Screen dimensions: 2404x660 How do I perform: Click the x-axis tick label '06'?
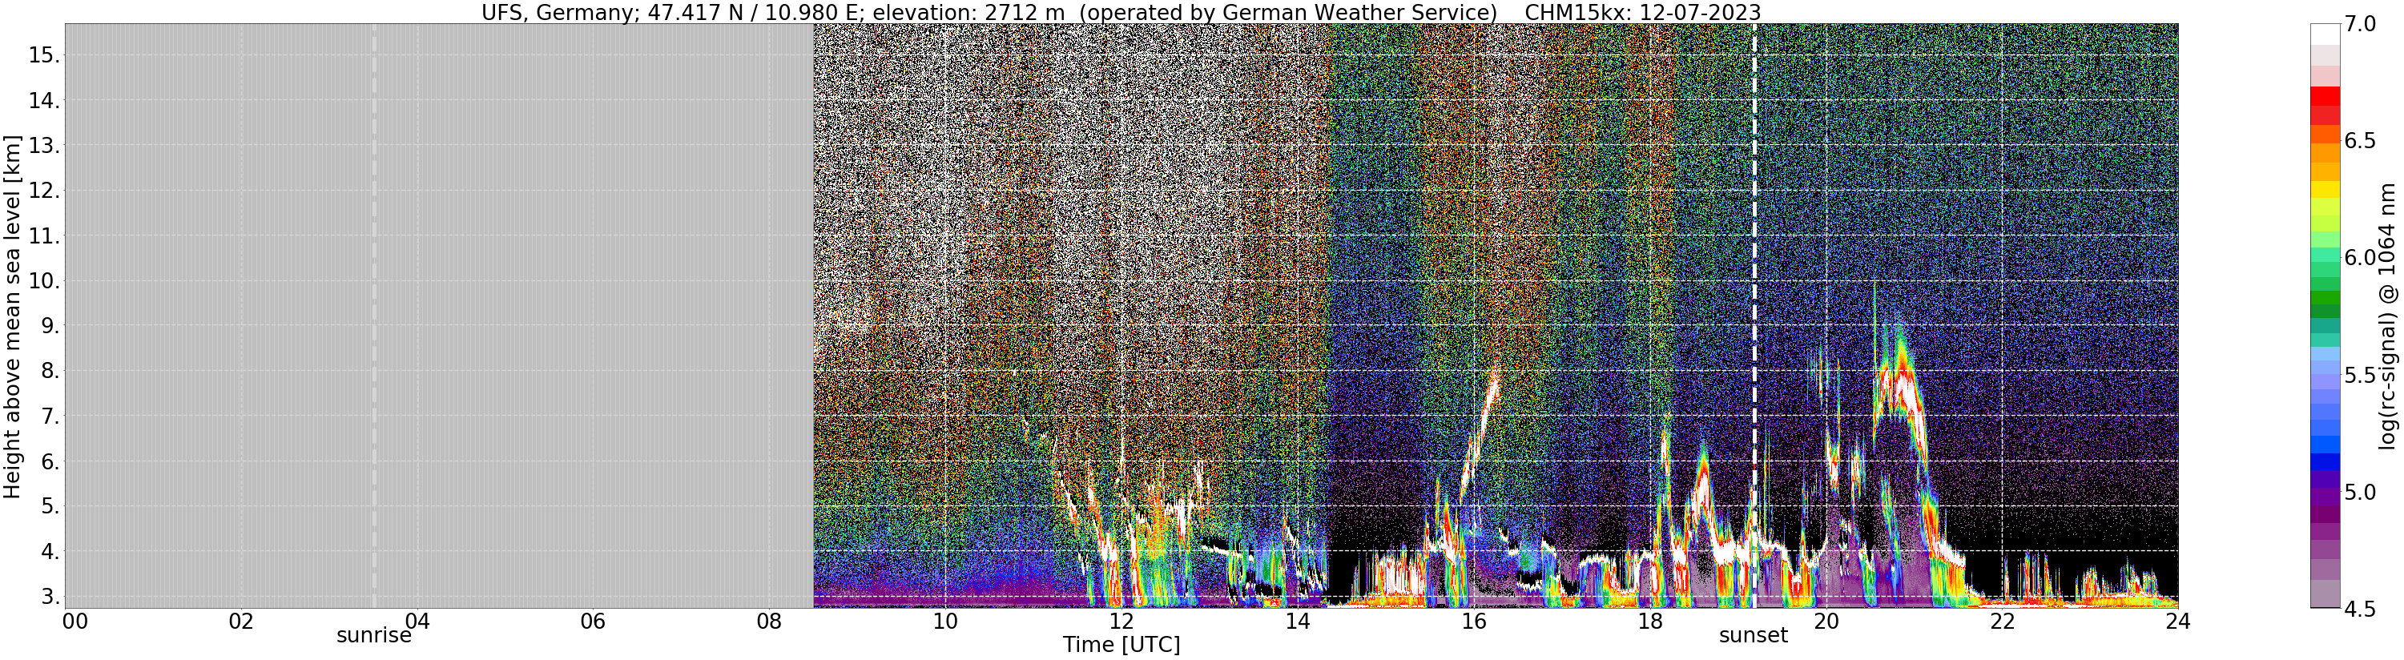point(593,621)
